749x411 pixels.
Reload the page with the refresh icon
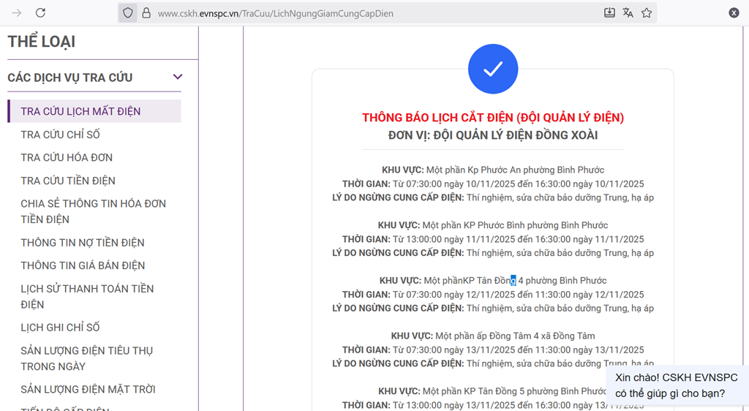(41, 13)
